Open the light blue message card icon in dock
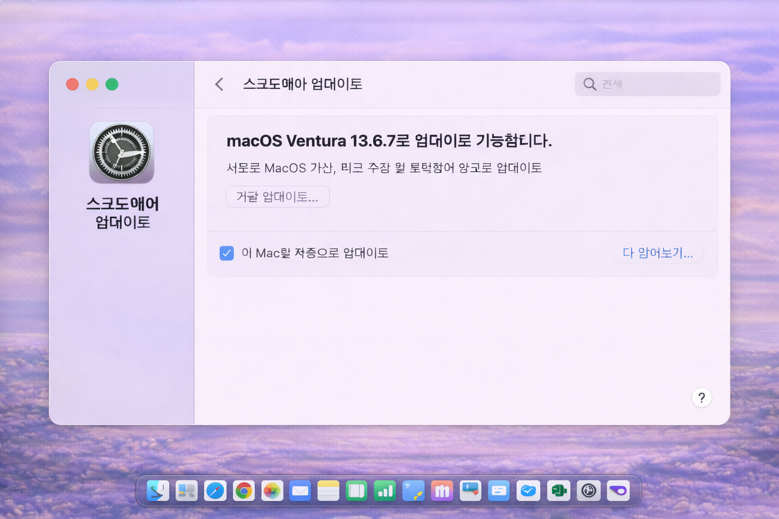Image resolution: width=779 pixels, height=519 pixels. click(499, 491)
